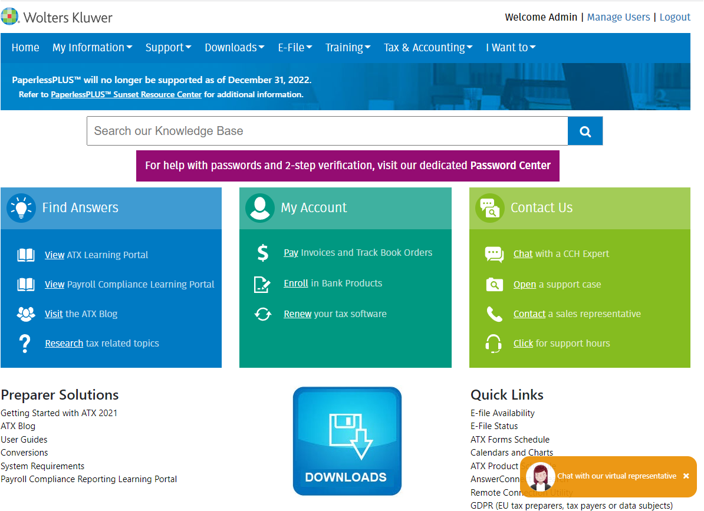
Task: Click the Password Center purple banner
Action: point(347,166)
